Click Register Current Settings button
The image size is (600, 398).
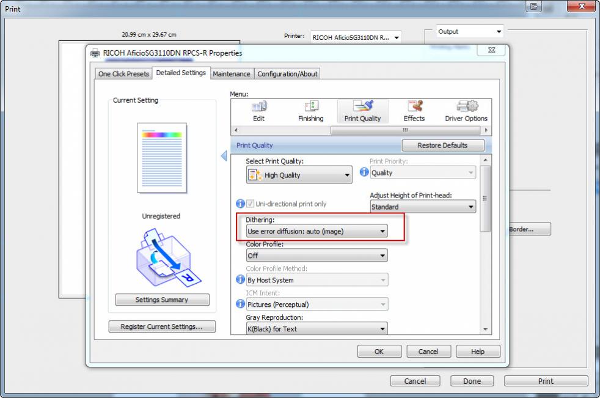(x=162, y=326)
